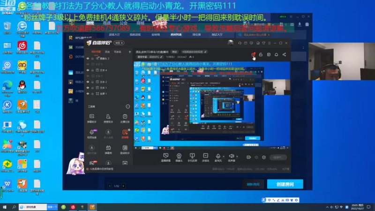Click the share icon in streaming app

tap(284, 54)
